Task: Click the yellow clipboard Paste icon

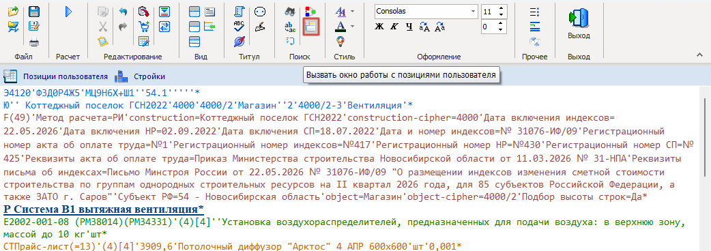Action: (x=103, y=42)
